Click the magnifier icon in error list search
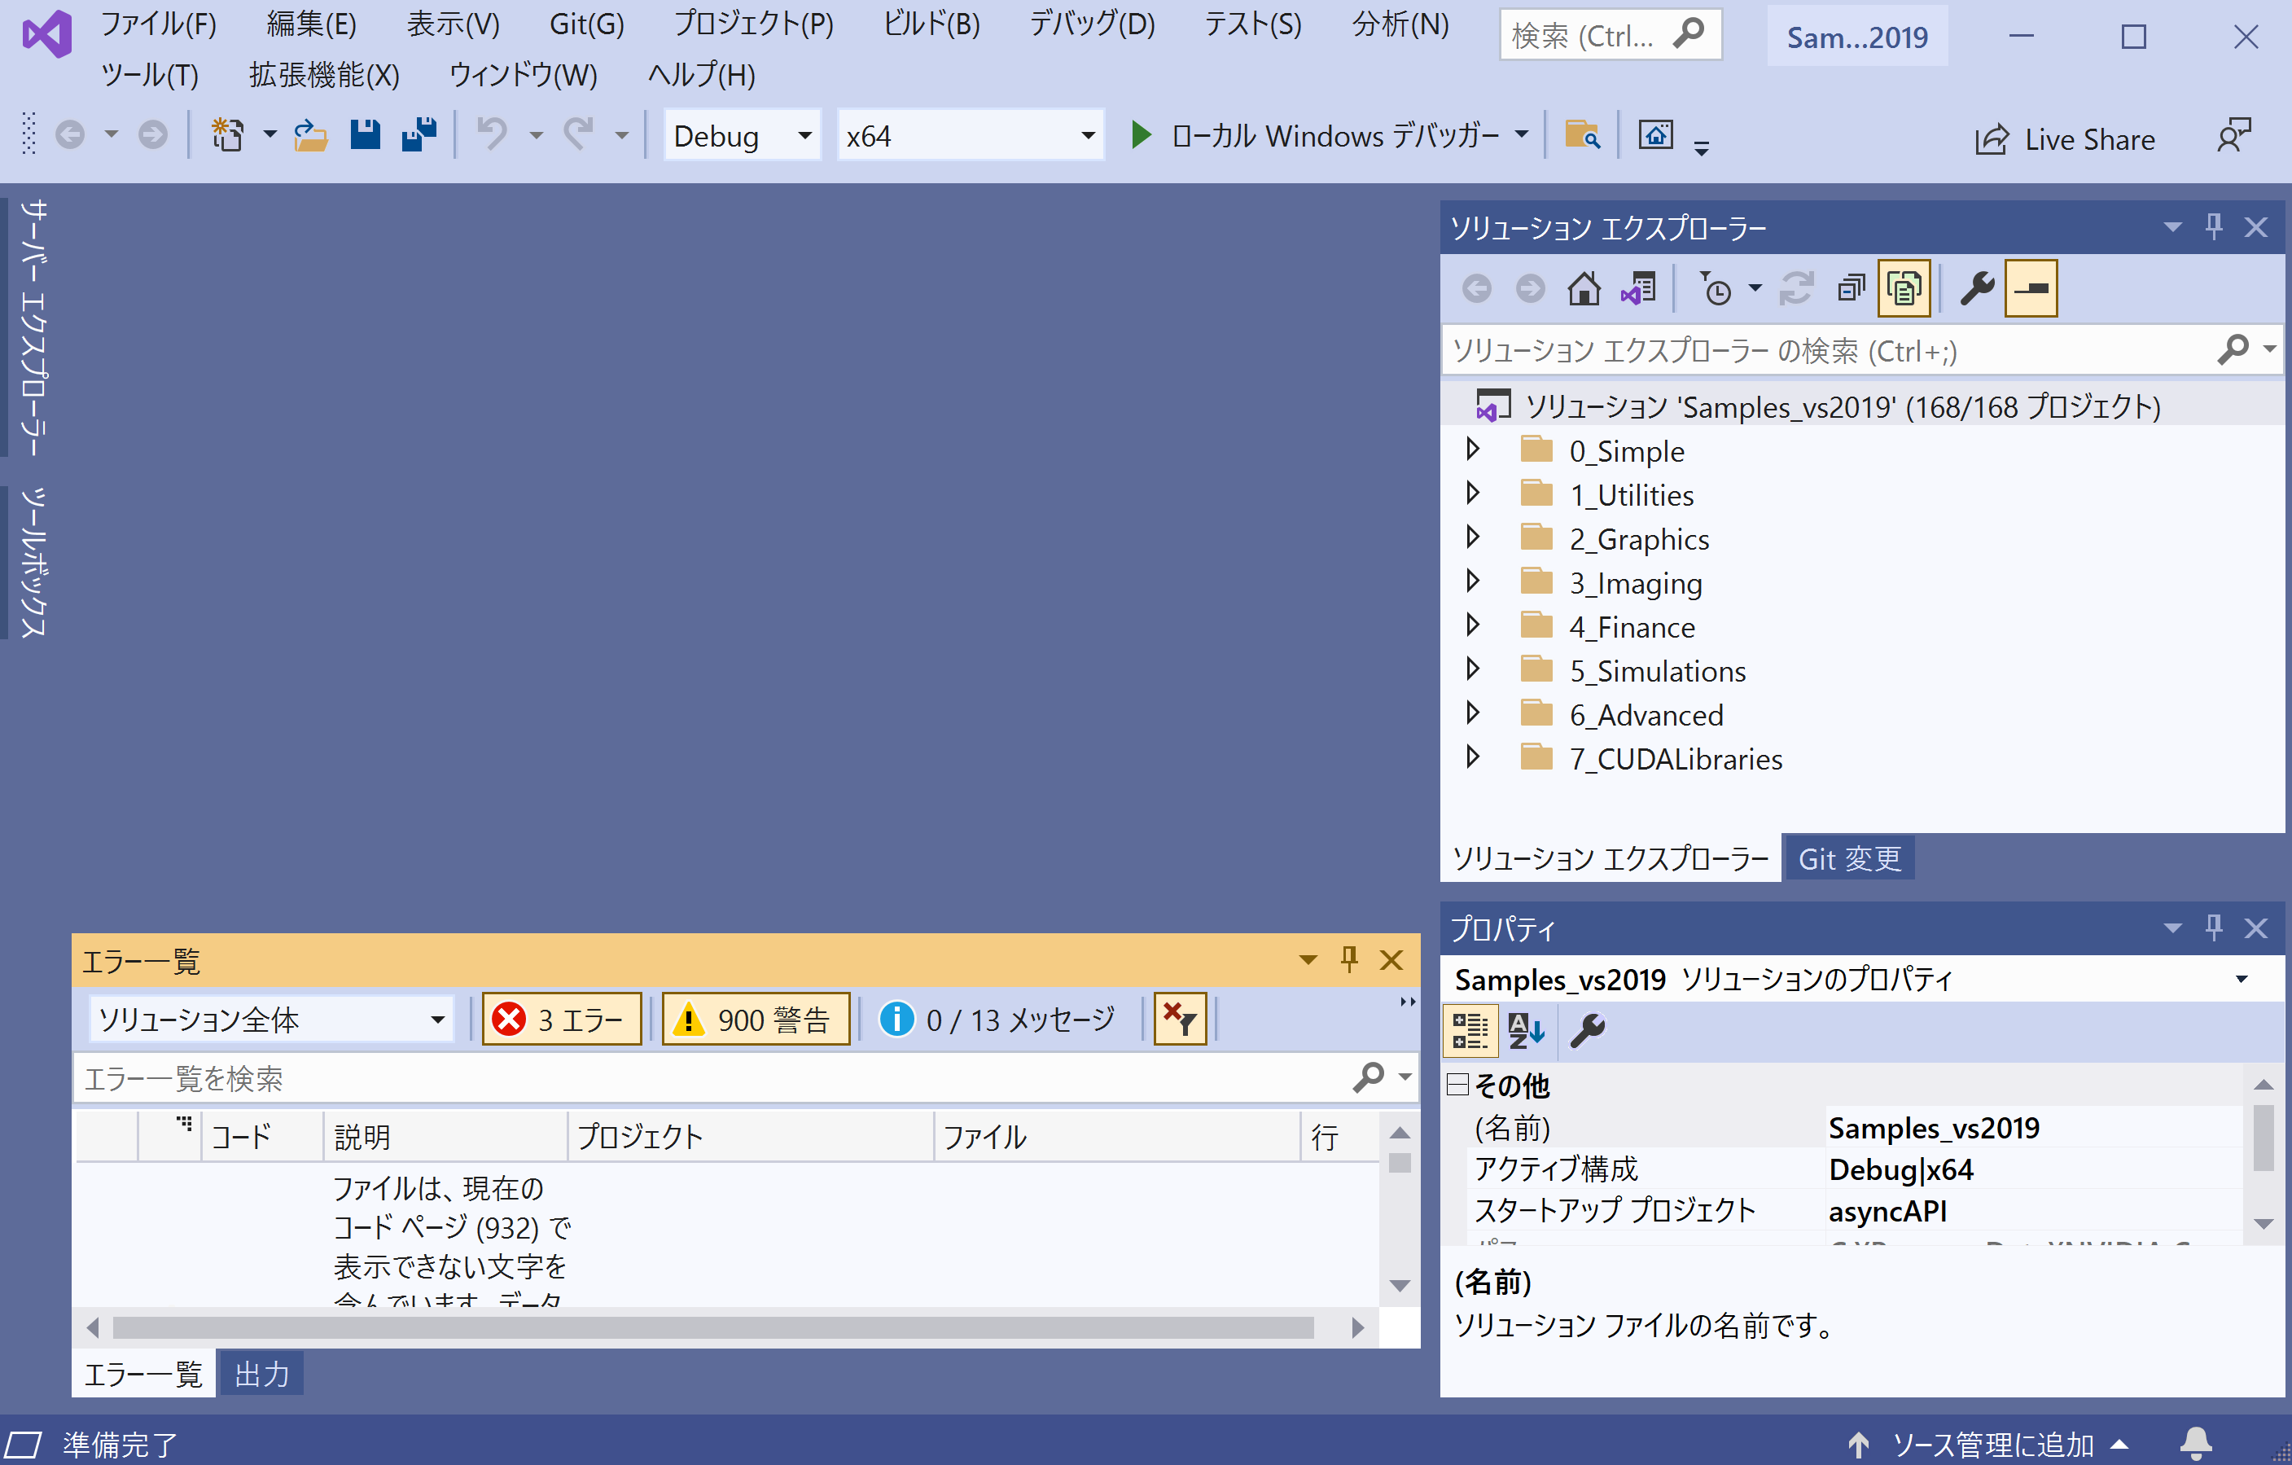 click(x=1369, y=1077)
